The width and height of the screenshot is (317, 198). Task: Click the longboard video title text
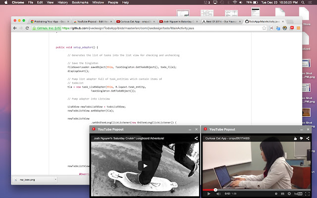(129, 139)
